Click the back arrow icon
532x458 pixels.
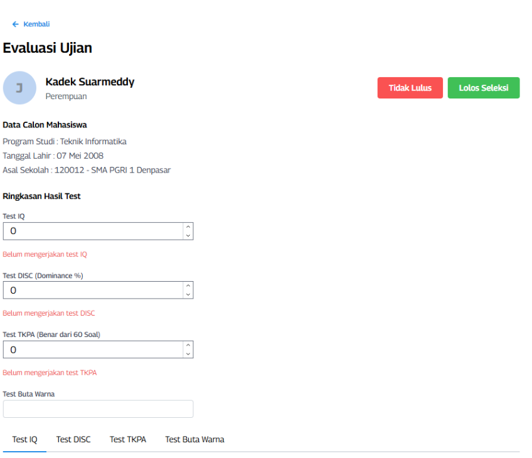15,24
